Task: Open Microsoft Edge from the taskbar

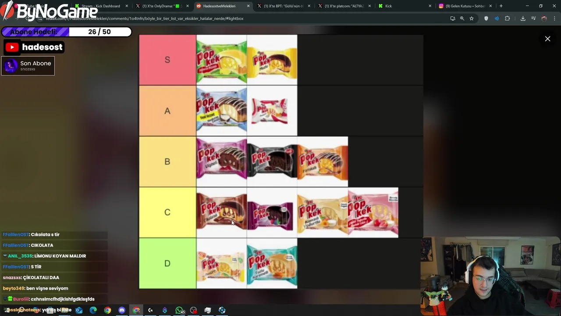Action: 93,310
